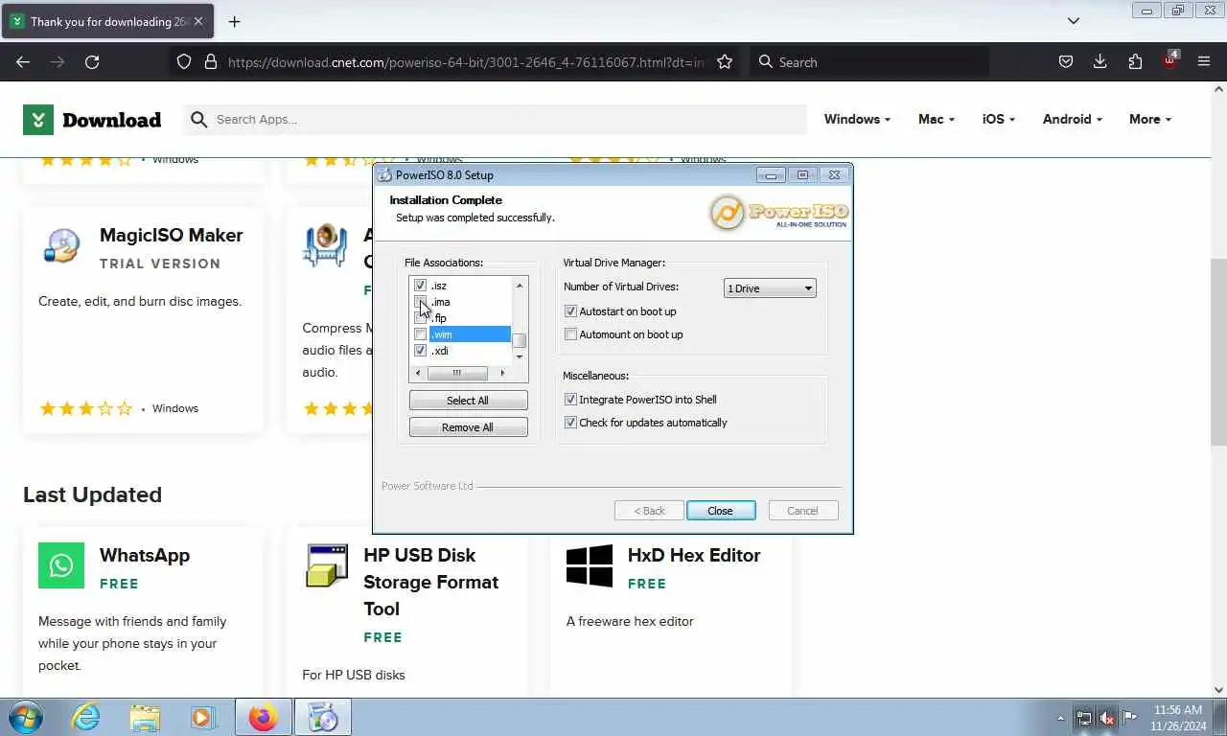The height and width of the screenshot is (736, 1227).
Task: Toggle the .isz file association checkbox
Action: click(420, 286)
